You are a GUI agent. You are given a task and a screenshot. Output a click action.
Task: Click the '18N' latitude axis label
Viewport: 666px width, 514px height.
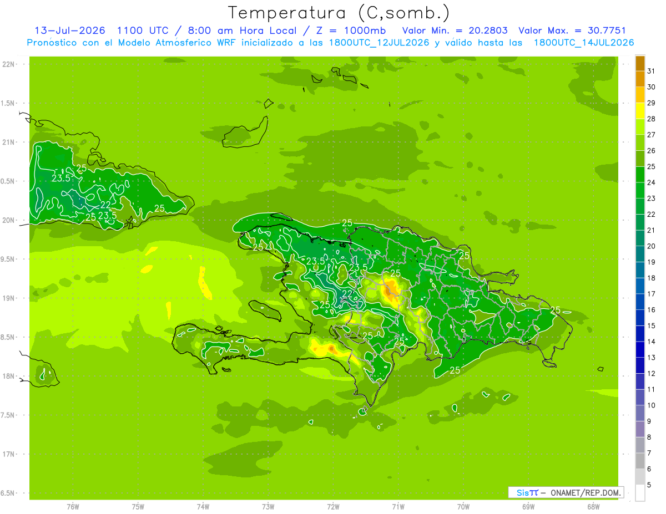point(9,376)
